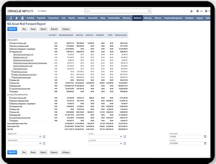Viewport: 216px width, 164px height.
Task: Expand Accumulated Depreciation Software row
Action: (10, 109)
